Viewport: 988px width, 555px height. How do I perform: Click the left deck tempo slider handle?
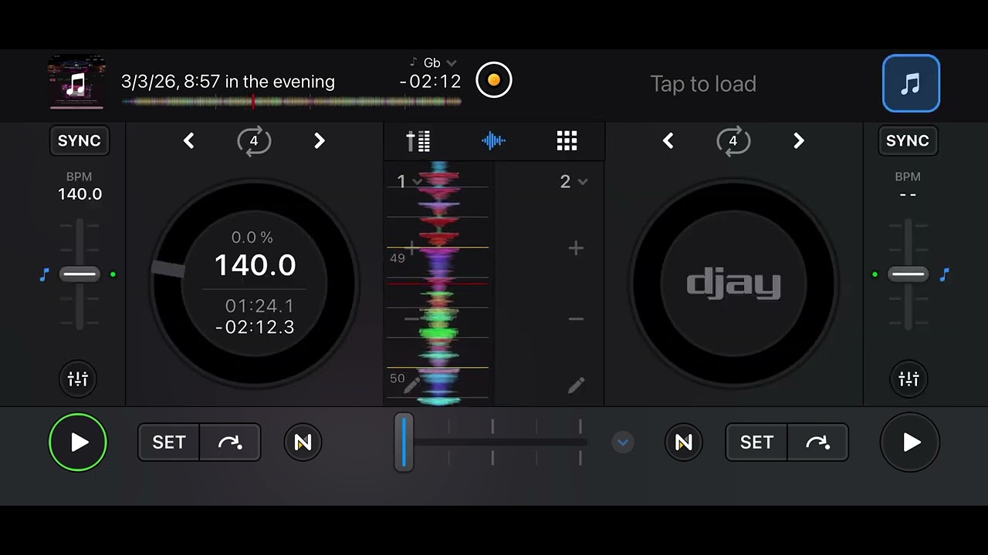[x=80, y=274]
